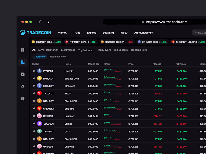The image size is (206, 154).
Task: Select the Most Visited tab
Action: tap(68, 50)
